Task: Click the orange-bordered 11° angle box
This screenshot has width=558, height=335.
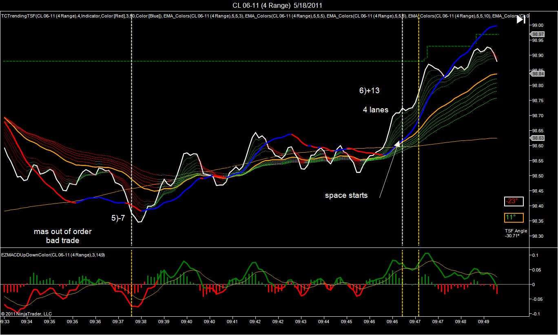Action: click(514, 217)
